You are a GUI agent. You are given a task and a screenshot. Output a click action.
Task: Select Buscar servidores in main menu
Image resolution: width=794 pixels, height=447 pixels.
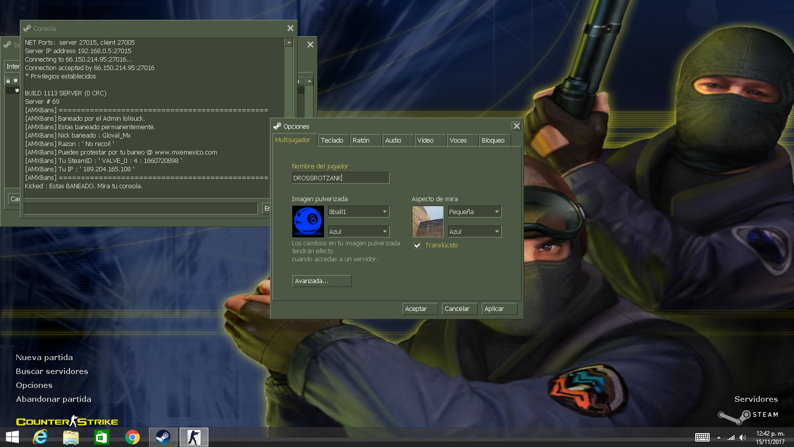pos(52,372)
